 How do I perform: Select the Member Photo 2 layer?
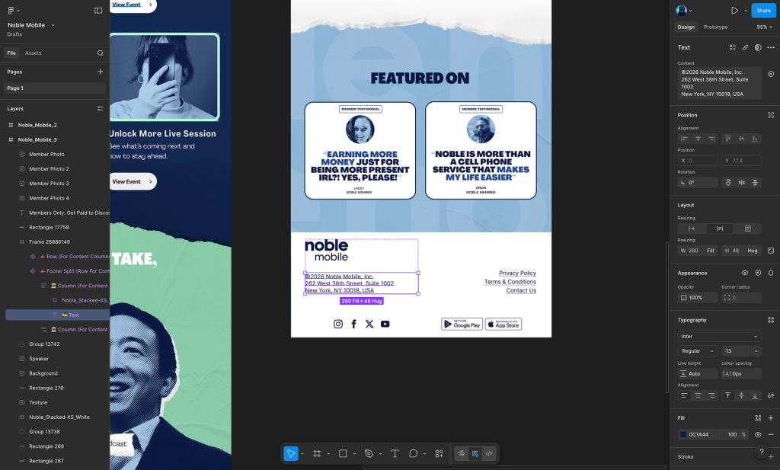click(x=49, y=169)
